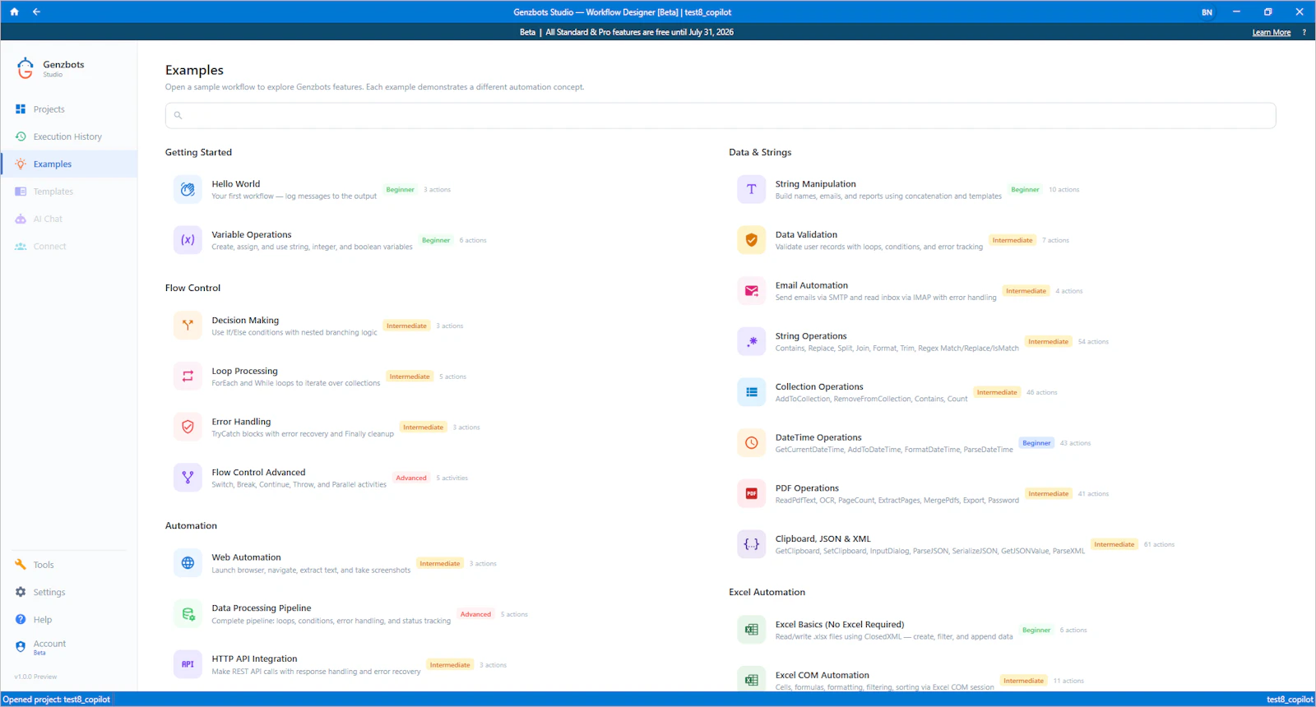The width and height of the screenshot is (1316, 707).
Task: Click the 'v1.0.0 Preview' version text
Action: coord(35,677)
